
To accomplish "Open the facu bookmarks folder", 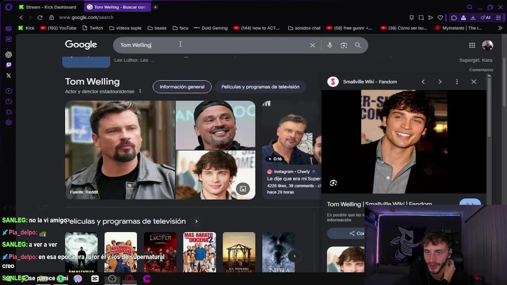I will pyautogui.click(x=180, y=28).
